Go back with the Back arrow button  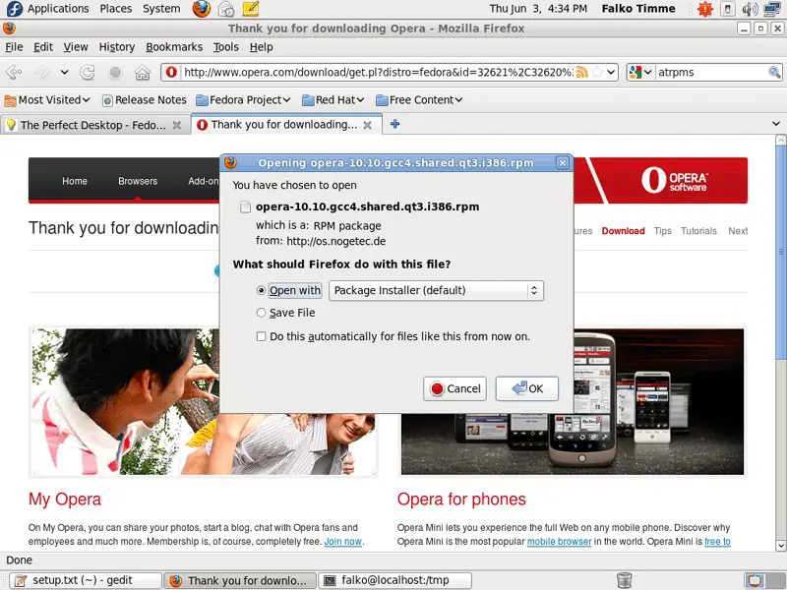[x=14, y=72]
